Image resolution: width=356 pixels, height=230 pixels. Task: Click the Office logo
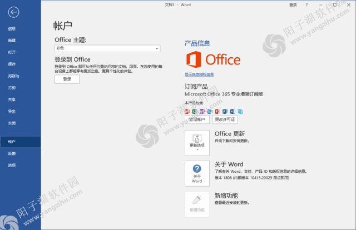[213, 59]
